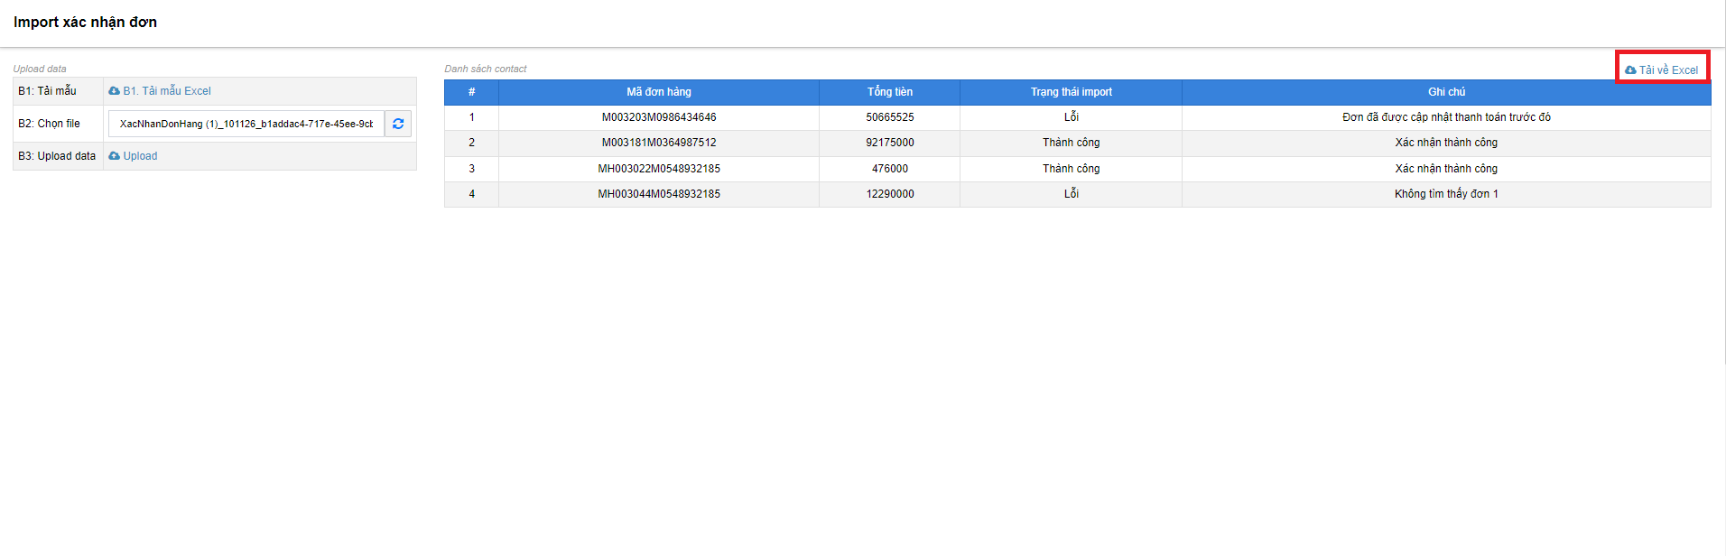The width and height of the screenshot is (1726, 556).
Task: Select the amount 12290000 cell
Action: pos(889,194)
